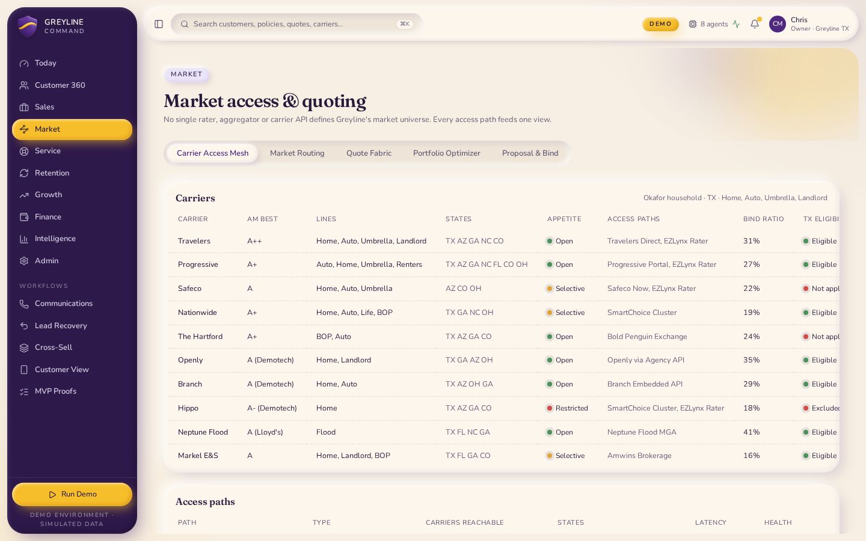
Task: Click the Safeco carrier name
Action: [189, 289]
